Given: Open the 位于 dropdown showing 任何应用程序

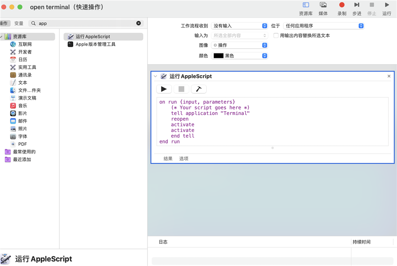Looking at the screenshot, I should tap(324, 26).
